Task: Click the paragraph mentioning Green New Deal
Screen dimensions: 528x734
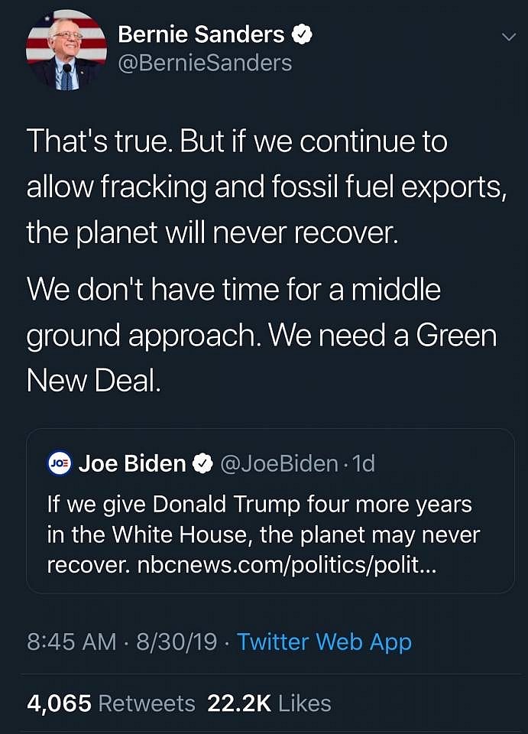Action: [x=260, y=335]
